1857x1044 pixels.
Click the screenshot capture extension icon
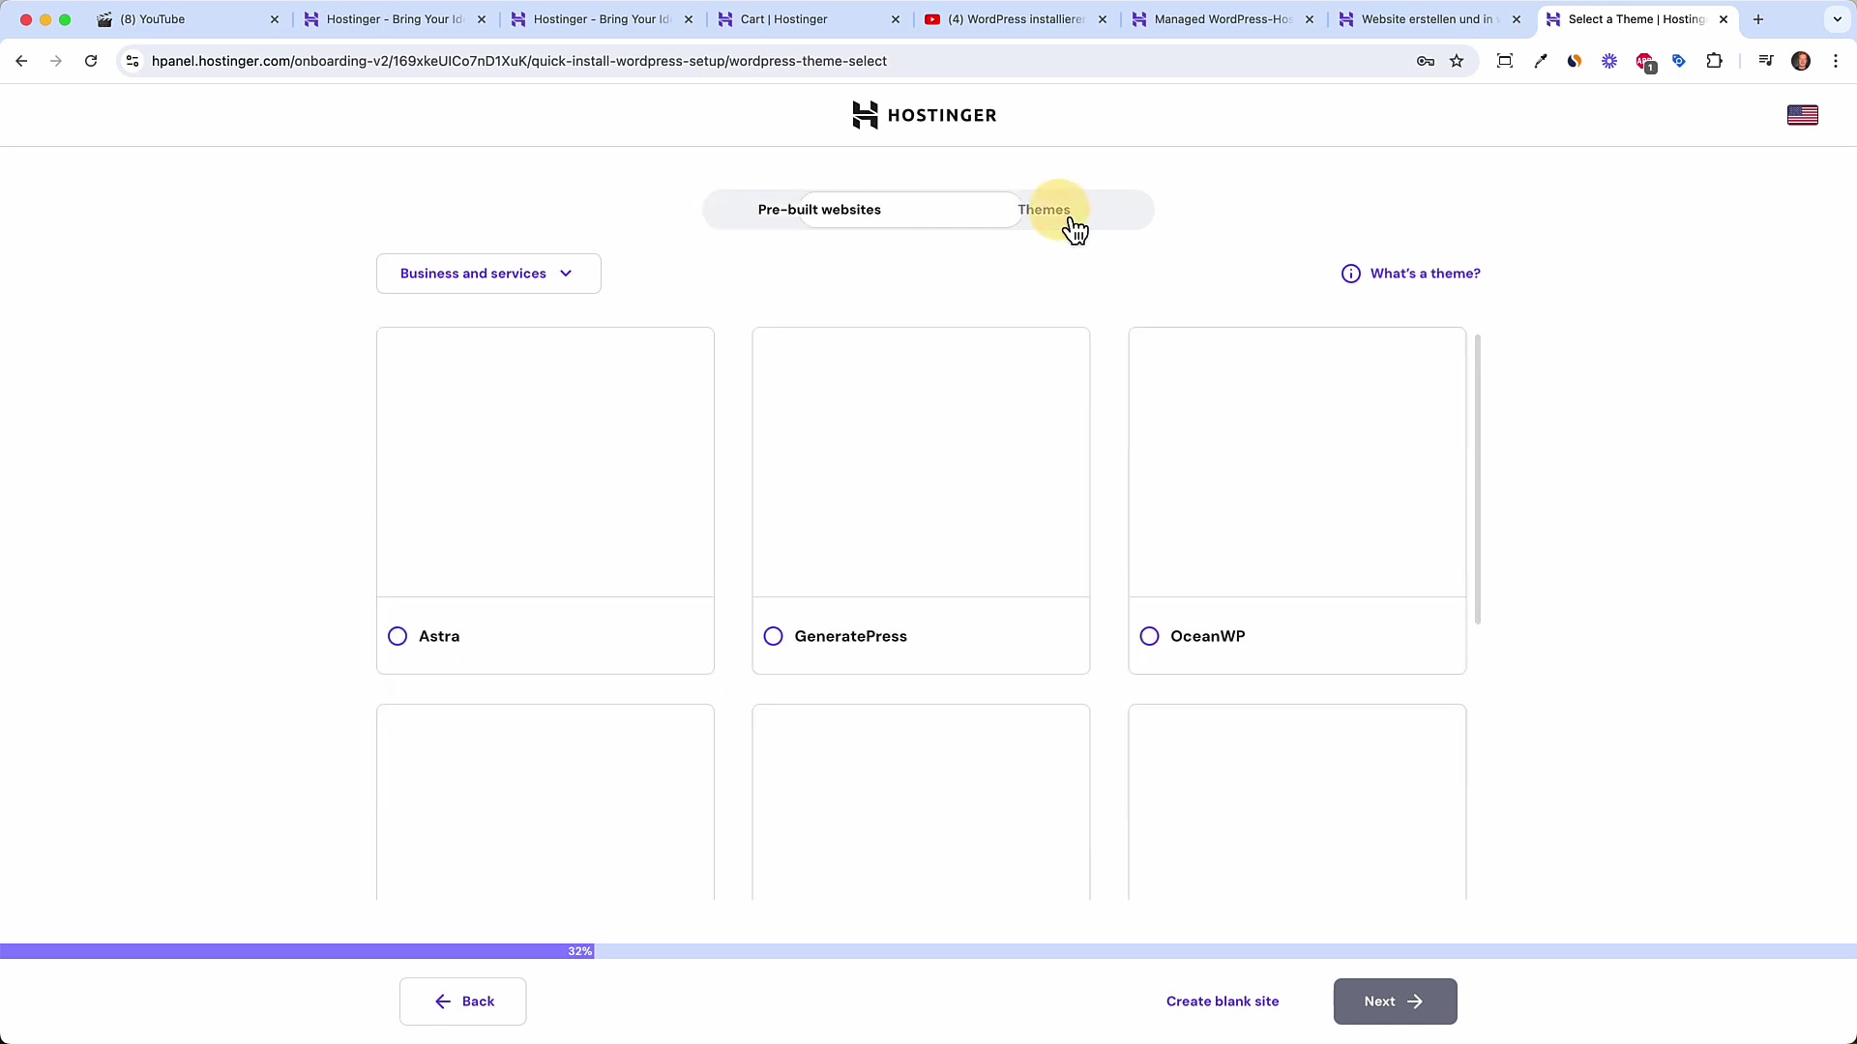coord(1505,61)
